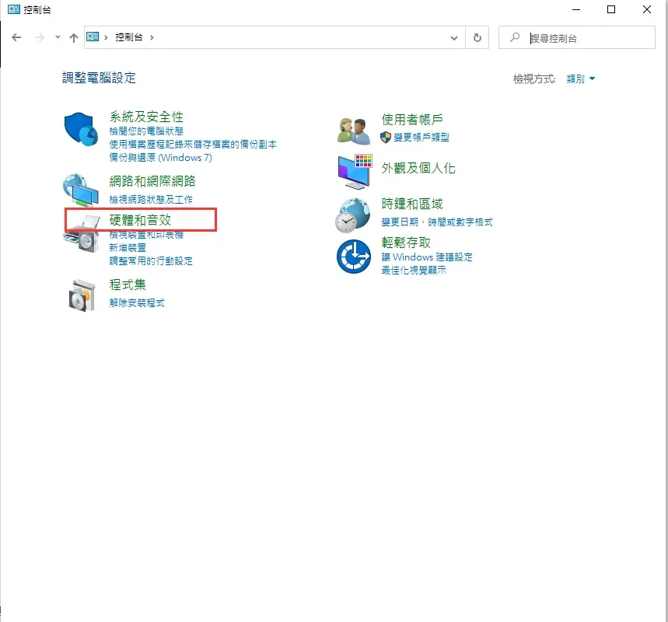Open 檢閱您的電腦狀態 link

(x=146, y=131)
